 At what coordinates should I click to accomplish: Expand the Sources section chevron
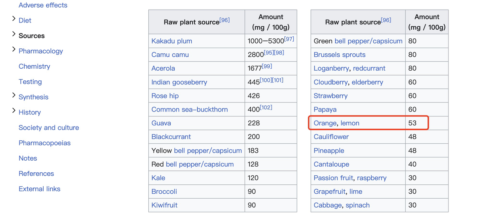[14, 34]
